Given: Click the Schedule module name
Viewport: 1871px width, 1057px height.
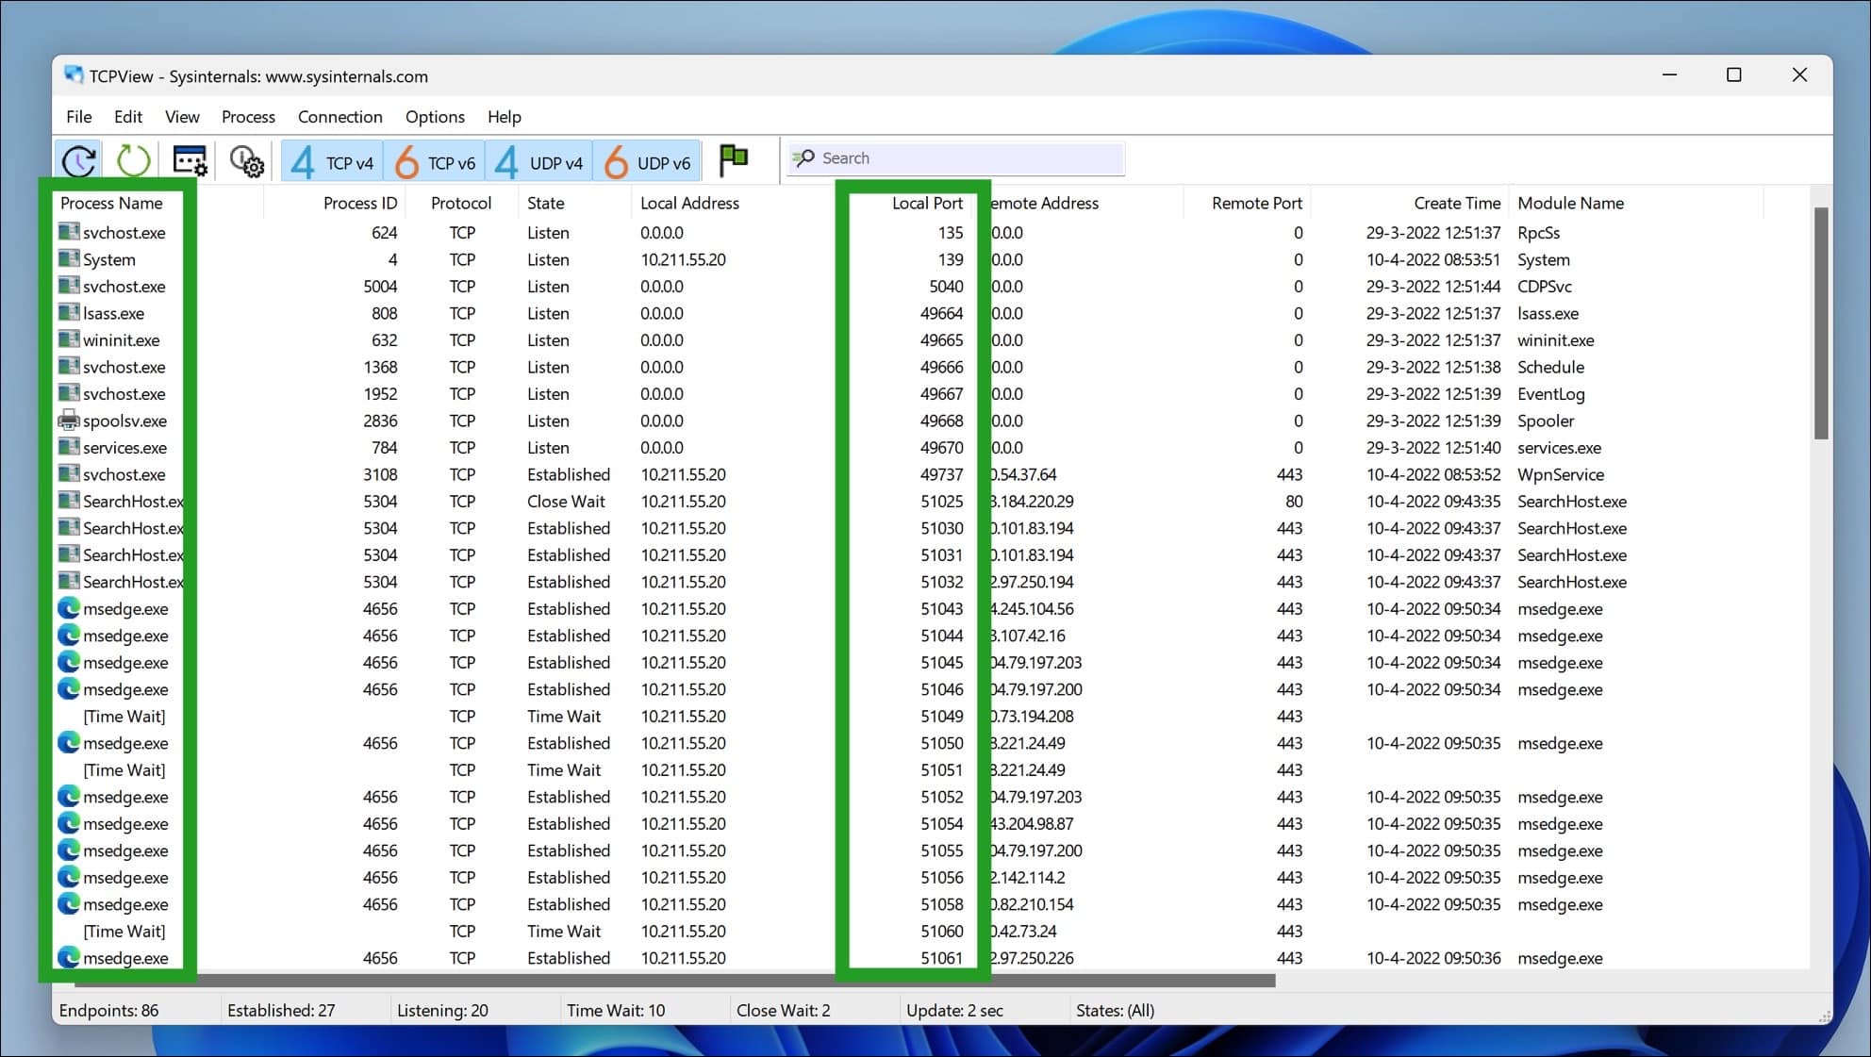Looking at the screenshot, I should point(1550,367).
